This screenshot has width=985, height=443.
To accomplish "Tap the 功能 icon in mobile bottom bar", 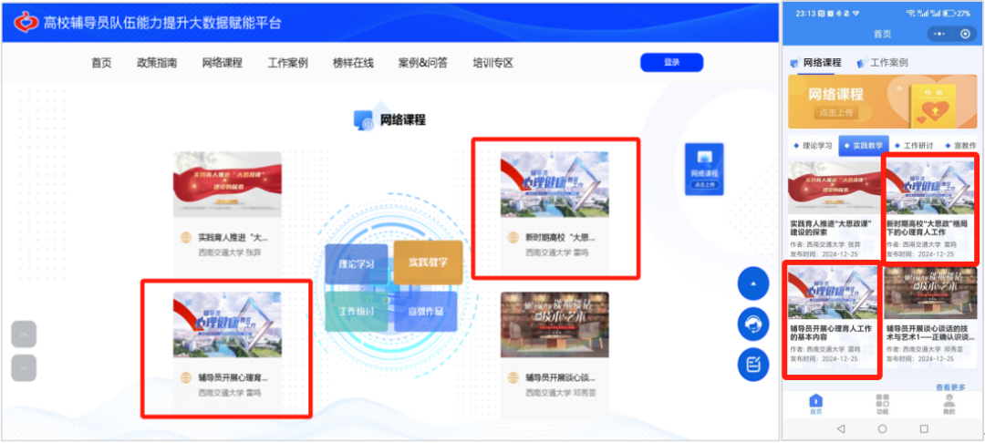I will point(881,403).
